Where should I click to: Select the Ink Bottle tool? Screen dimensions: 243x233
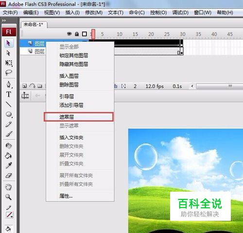pyautogui.click(x=9, y=145)
